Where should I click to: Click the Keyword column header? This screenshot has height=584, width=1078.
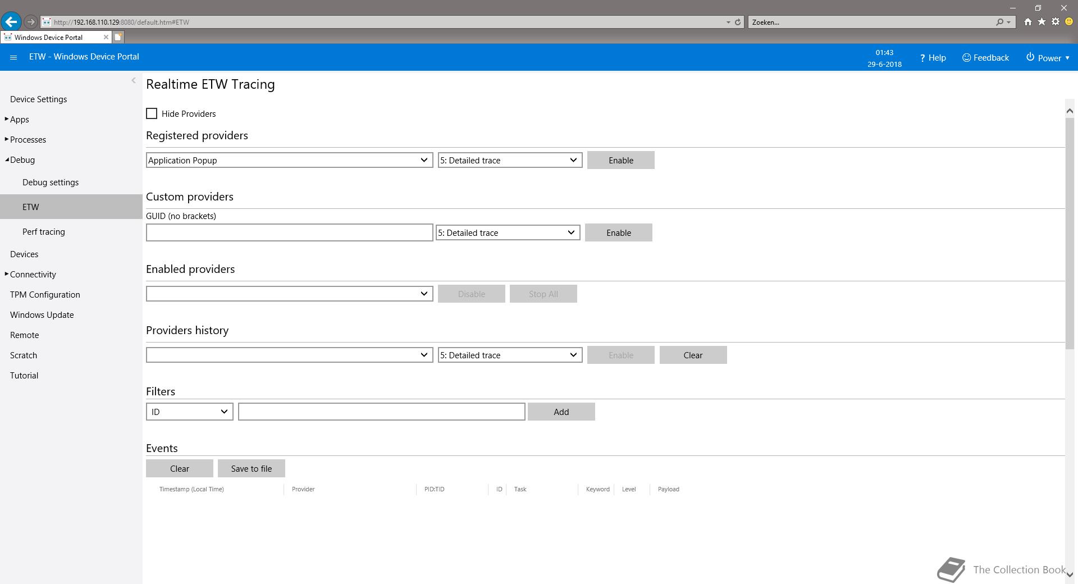pos(598,489)
